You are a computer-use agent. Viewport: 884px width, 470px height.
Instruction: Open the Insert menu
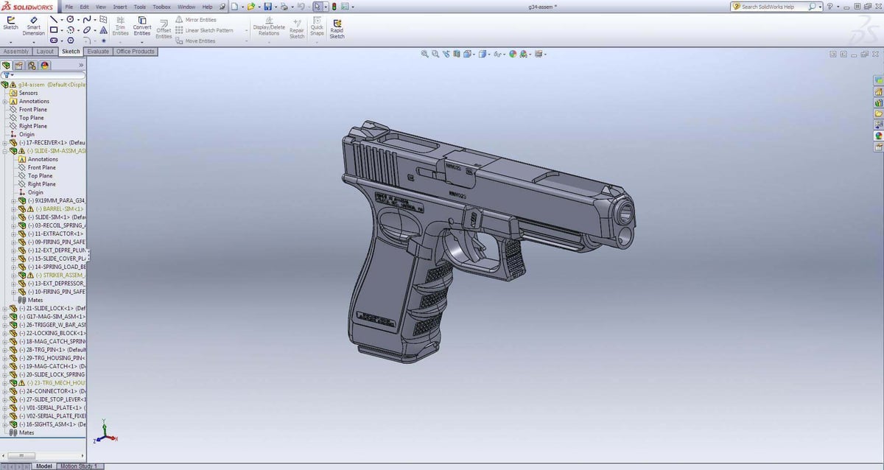click(120, 7)
